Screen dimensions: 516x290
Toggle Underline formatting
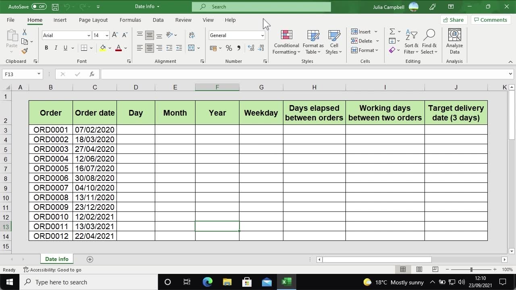(65, 48)
